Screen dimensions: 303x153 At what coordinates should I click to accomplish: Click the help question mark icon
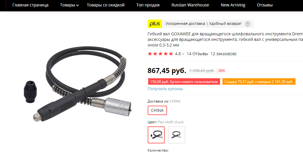247,24
